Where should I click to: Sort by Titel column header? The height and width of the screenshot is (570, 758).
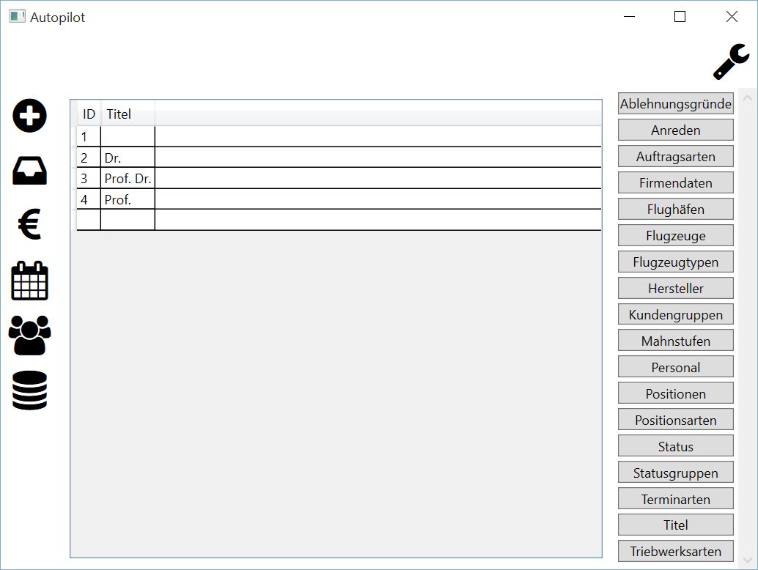pos(128,114)
